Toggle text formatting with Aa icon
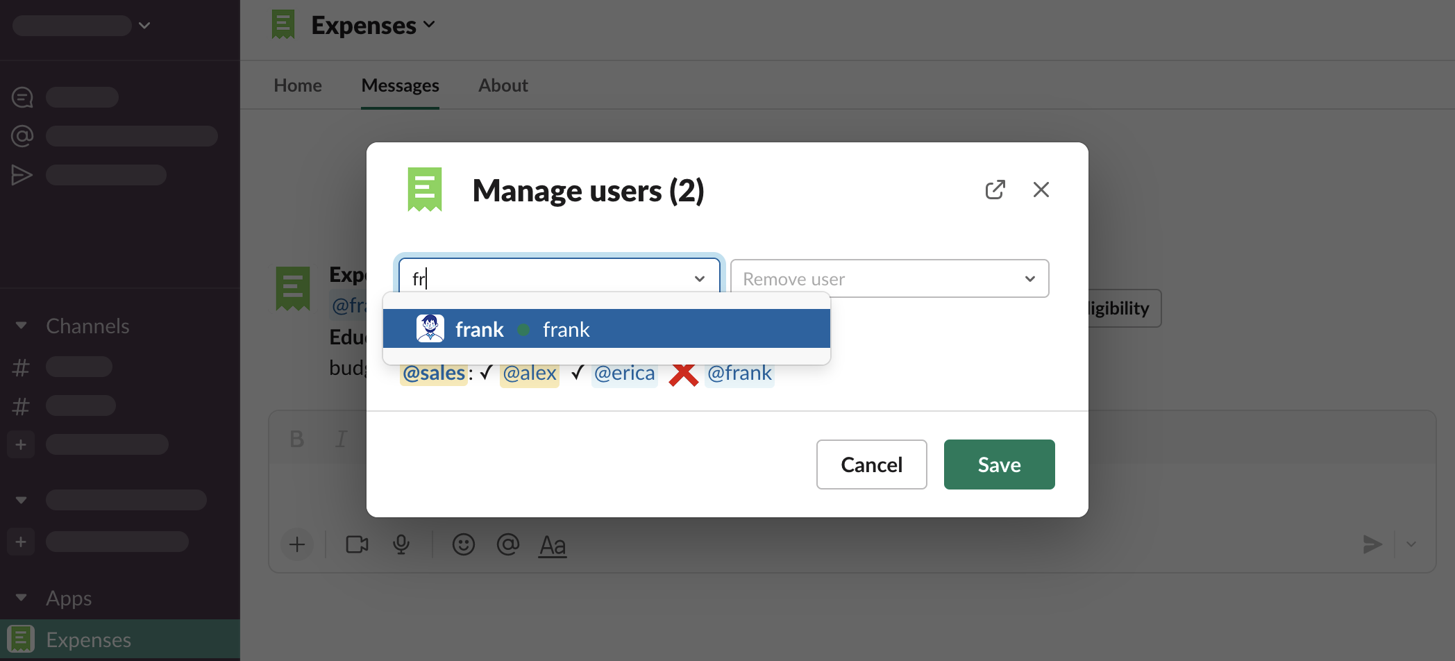The image size is (1455, 661). pyautogui.click(x=552, y=546)
